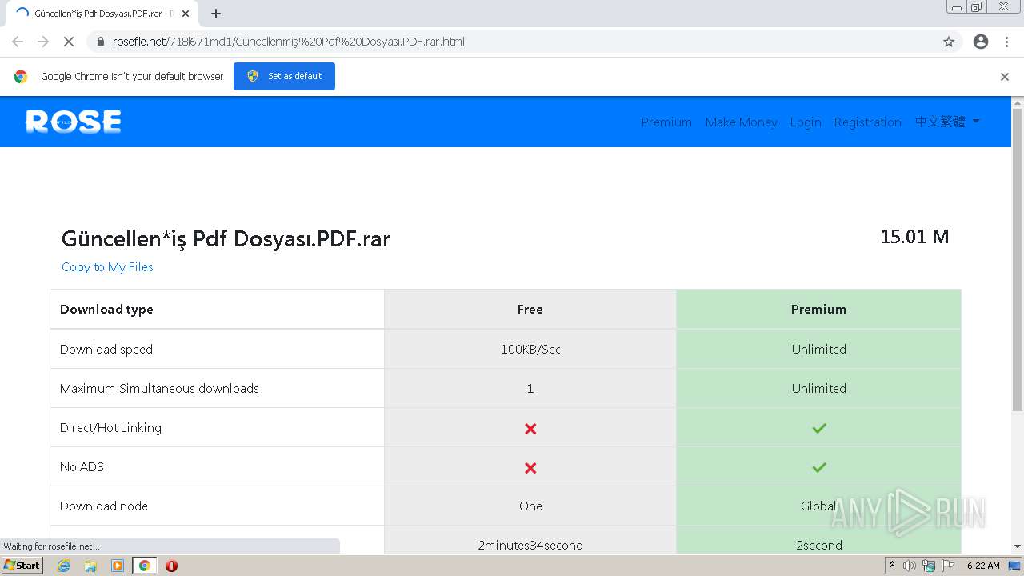The width and height of the screenshot is (1024, 576).
Task: View site lock security info
Action: [101, 42]
